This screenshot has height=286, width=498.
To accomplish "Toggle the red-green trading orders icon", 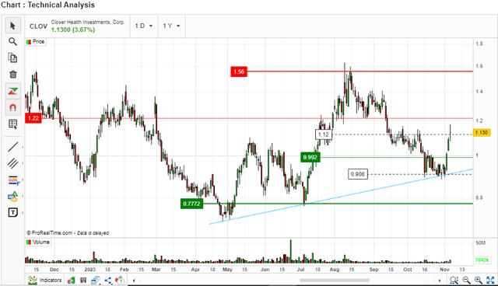I will [x=12, y=91].
